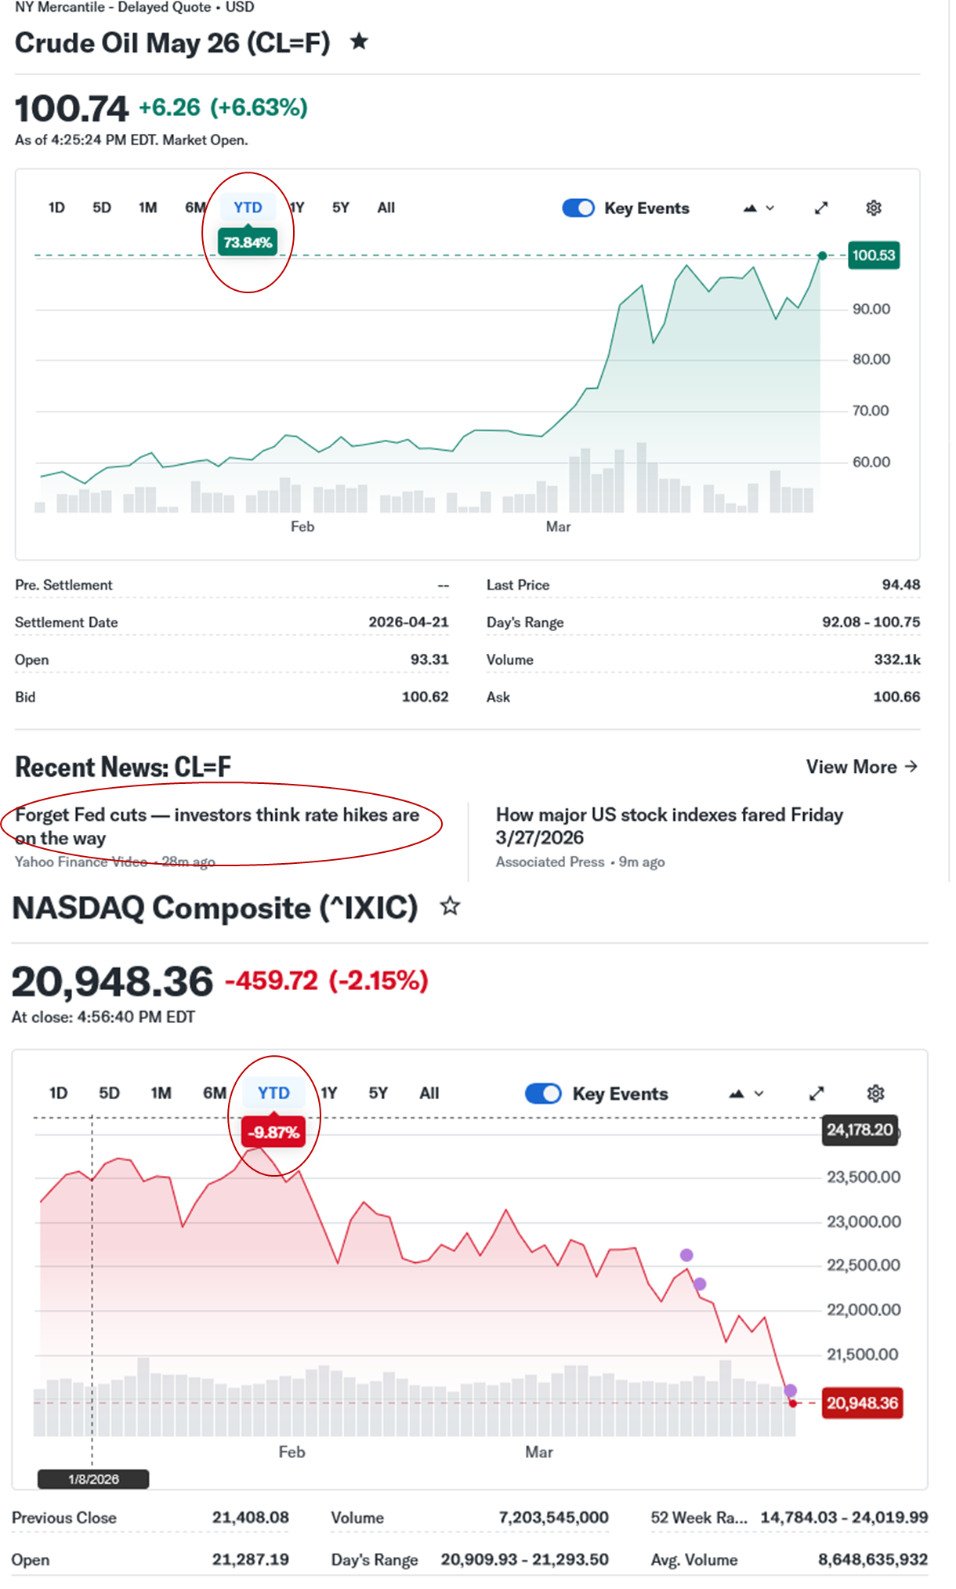The width and height of the screenshot is (956, 1589).
Task: Open chart type dropdown arrow on crude chart
Action: point(770,209)
